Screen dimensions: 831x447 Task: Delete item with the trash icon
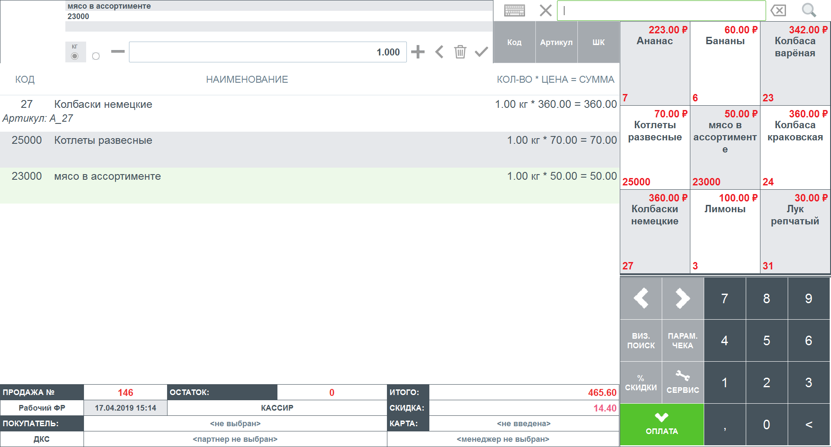point(460,52)
